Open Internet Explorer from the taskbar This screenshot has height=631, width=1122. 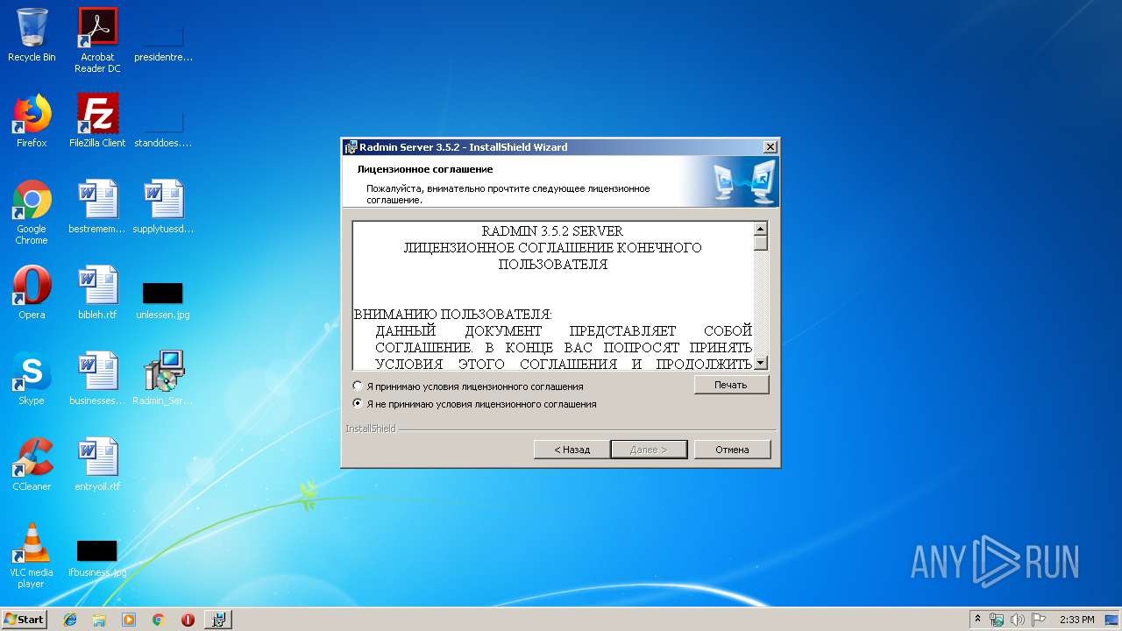pos(70,620)
